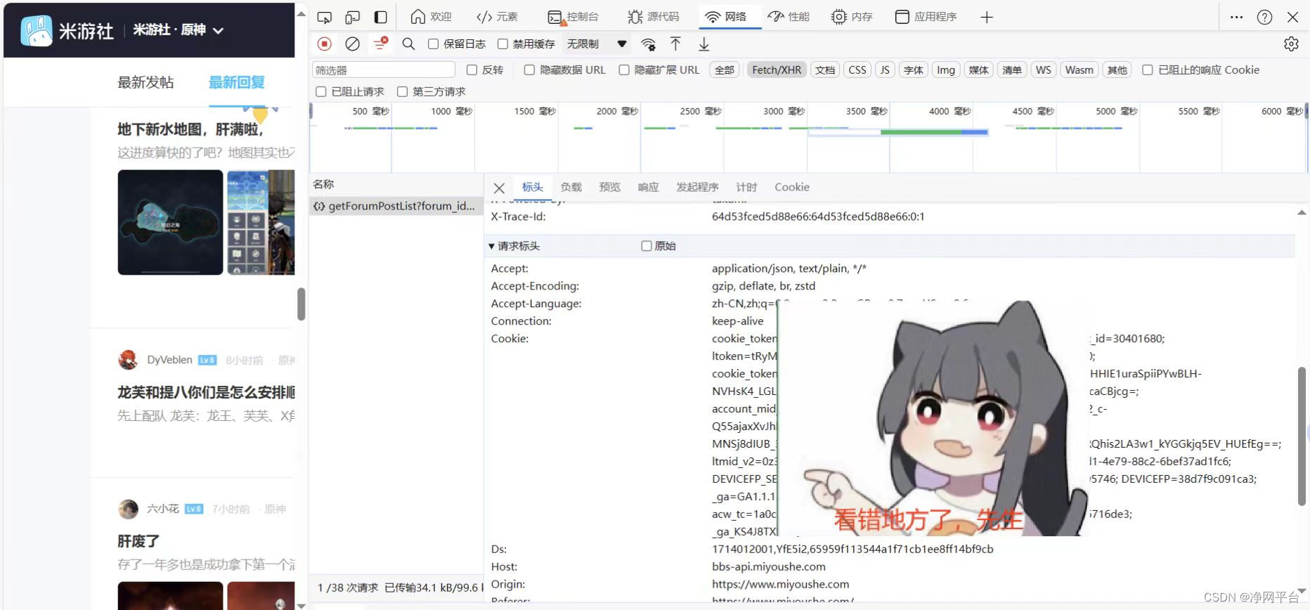Viewport: 1310px width, 610px height.
Task: Open the 欢迎 welcome tab
Action: click(431, 17)
